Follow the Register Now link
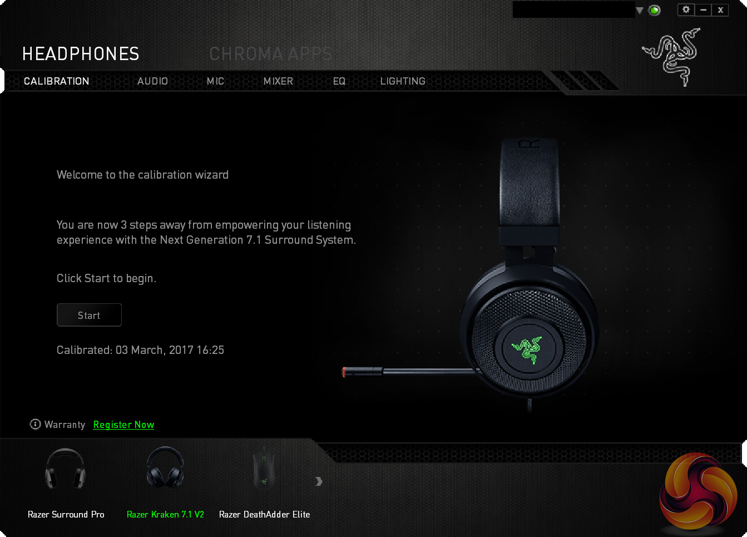 click(x=123, y=425)
